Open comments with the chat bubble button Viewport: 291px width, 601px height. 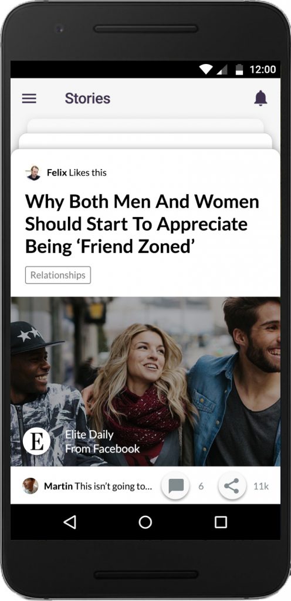pos(175,486)
